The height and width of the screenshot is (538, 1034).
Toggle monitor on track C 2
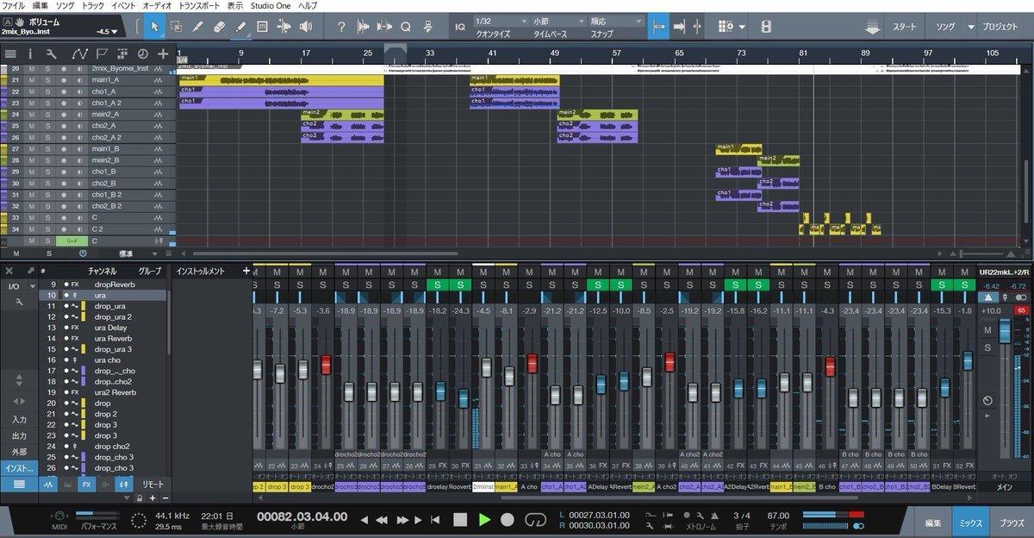(80, 229)
